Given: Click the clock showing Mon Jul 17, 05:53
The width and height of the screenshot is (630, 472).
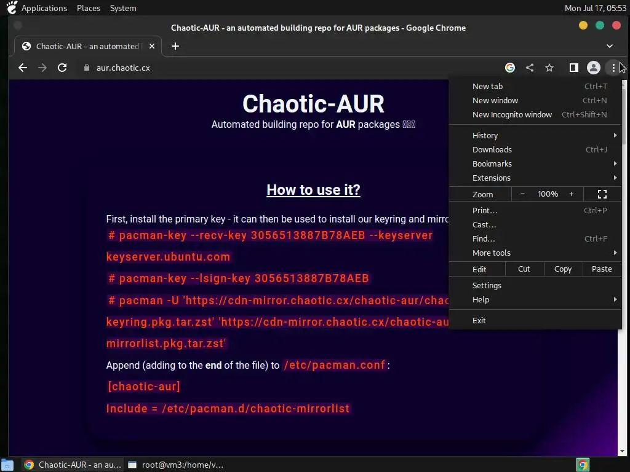Looking at the screenshot, I should (595, 8).
